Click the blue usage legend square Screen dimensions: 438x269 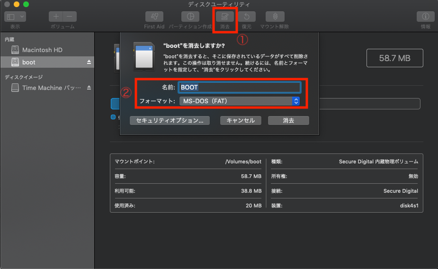[x=113, y=117]
